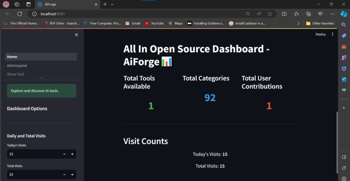Toggle the vertical tabs icon
350x181 pixels.
tap(28, 4)
